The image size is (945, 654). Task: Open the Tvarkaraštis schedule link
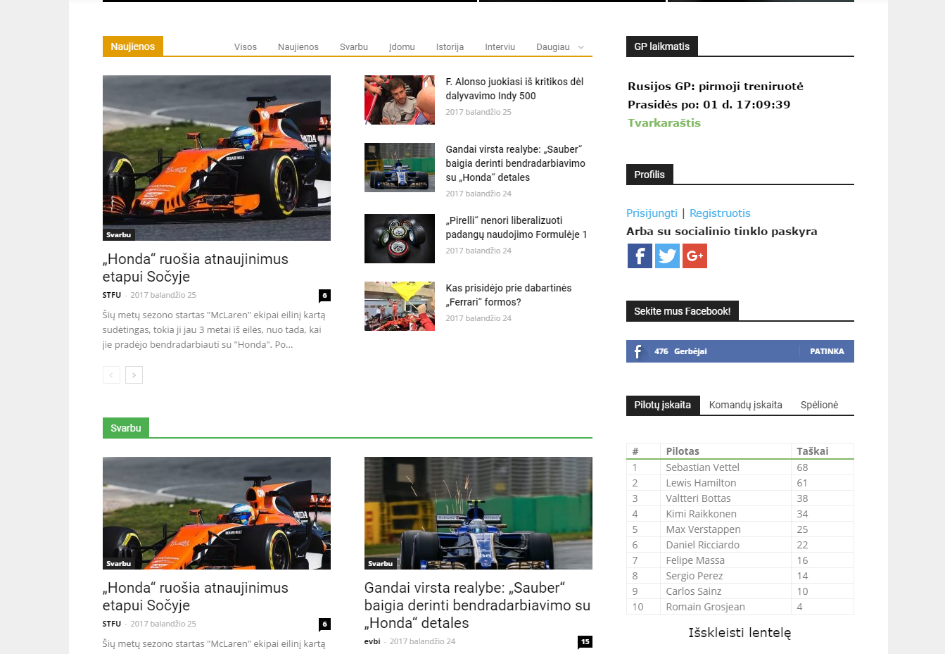[x=664, y=122]
